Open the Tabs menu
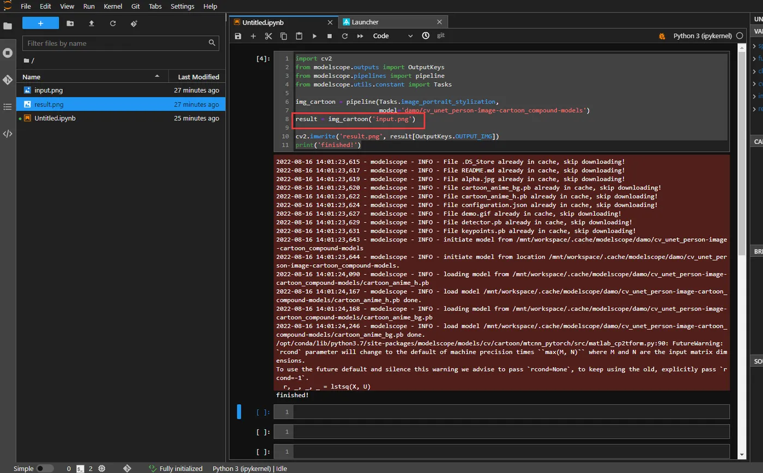Image resolution: width=763 pixels, height=473 pixels. pyautogui.click(x=155, y=6)
